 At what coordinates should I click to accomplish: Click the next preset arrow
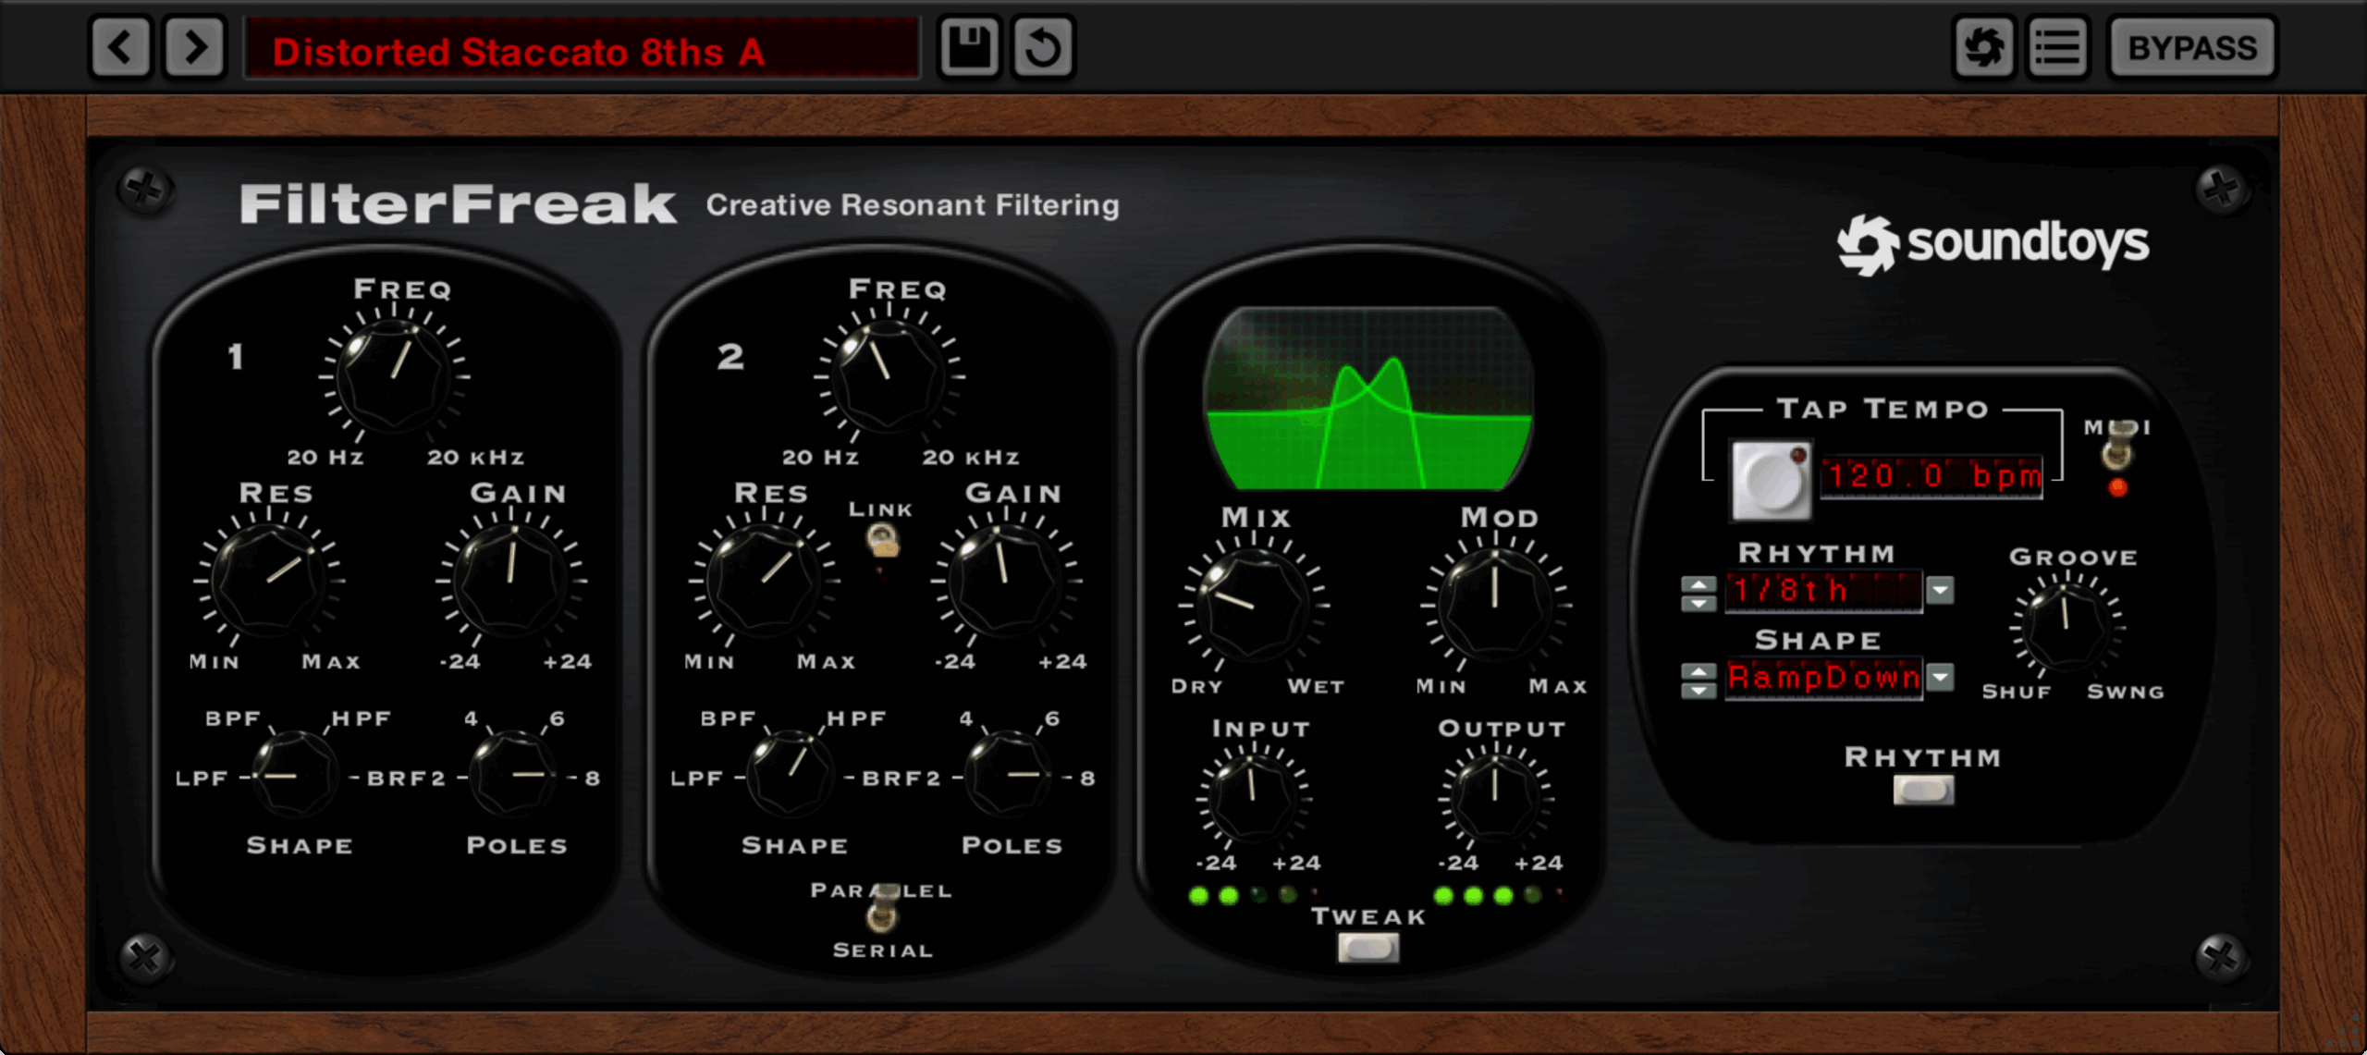[195, 47]
